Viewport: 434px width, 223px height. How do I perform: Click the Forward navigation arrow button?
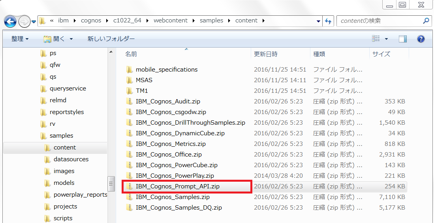point(24,22)
